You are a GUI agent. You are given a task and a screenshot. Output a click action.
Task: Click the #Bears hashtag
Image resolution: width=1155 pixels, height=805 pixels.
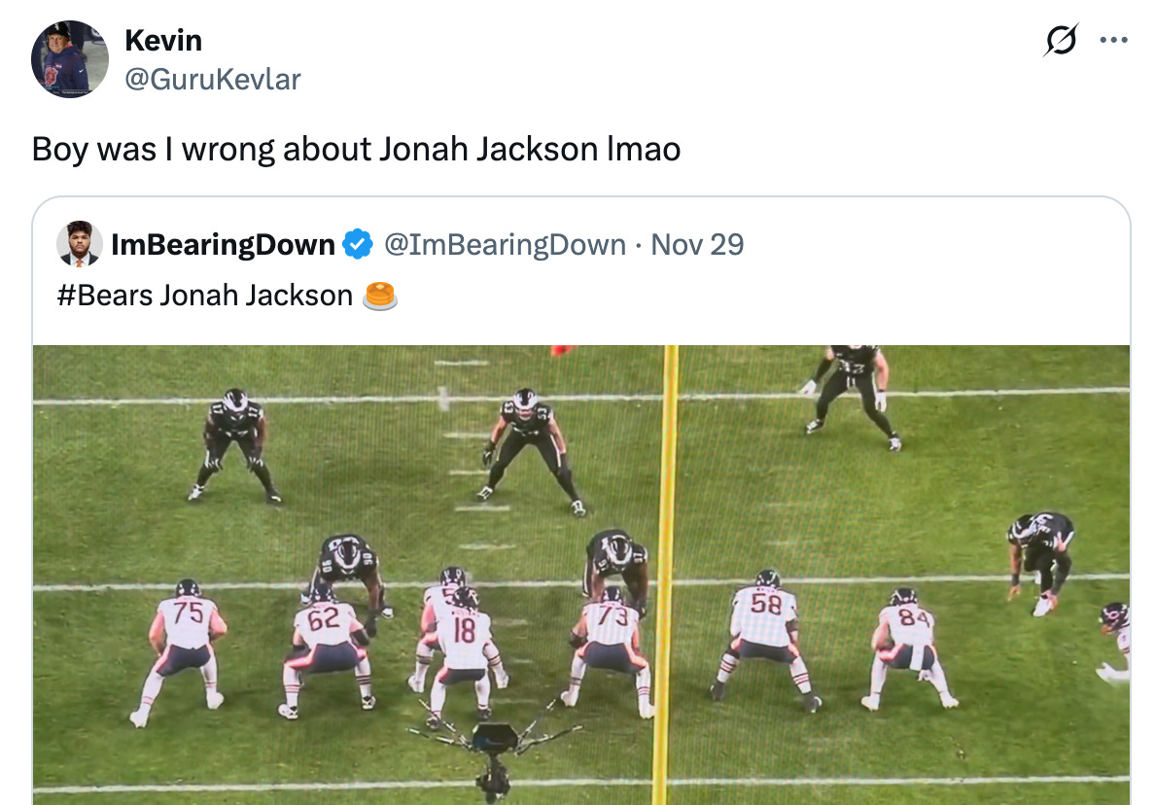pyautogui.click(x=105, y=297)
